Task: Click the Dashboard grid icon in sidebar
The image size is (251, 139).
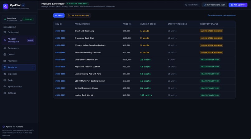Action: (x=5, y=32)
